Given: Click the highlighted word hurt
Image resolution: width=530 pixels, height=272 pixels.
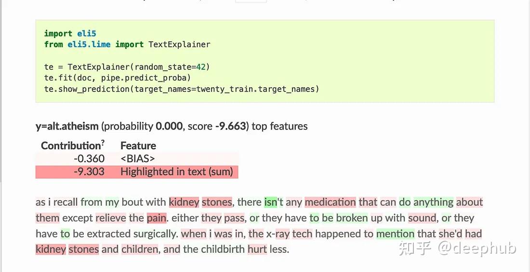Looking at the screenshot, I should [257, 249].
